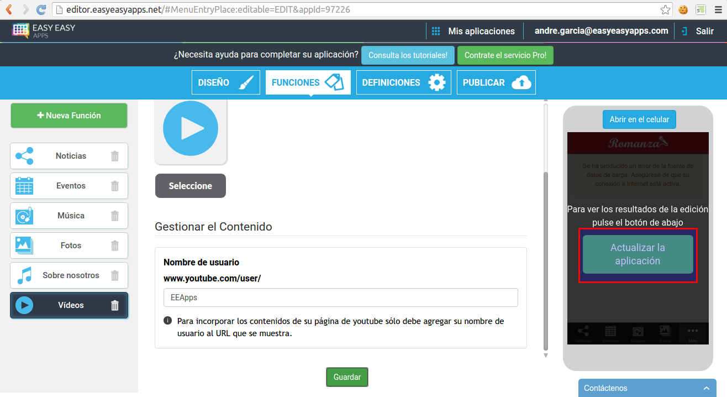Tap the Más icon in the phone preview

pyautogui.click(x=692, y=331)
